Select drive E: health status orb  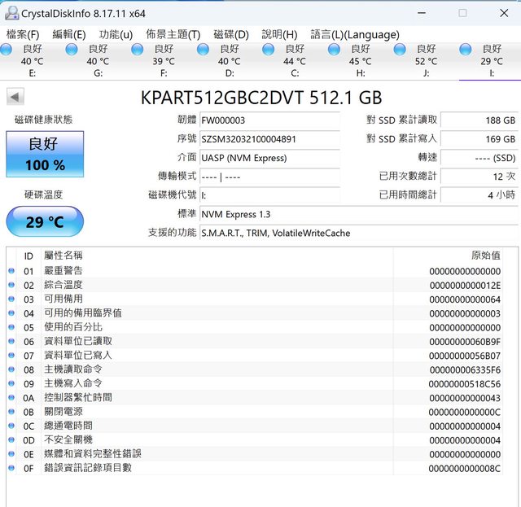tap(6, 50)
